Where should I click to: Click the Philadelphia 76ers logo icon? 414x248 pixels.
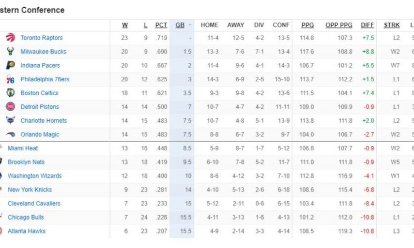click(10, 79)
